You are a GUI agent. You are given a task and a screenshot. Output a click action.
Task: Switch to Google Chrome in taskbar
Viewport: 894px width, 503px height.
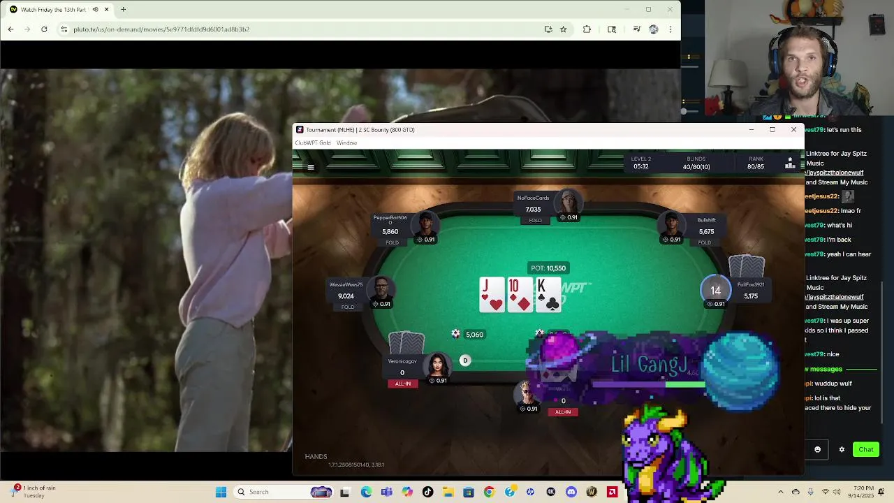pos(489,493)
